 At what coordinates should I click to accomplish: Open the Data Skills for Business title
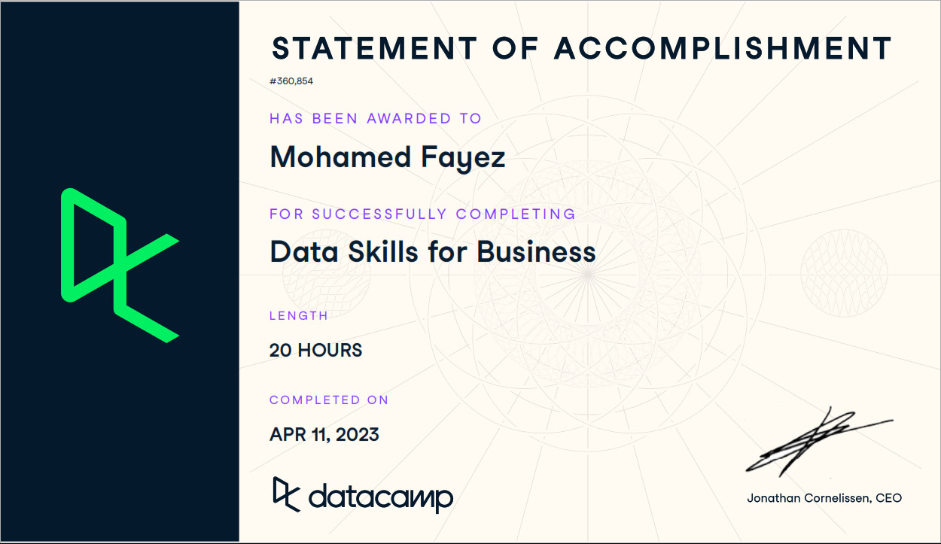pos(433,251)
